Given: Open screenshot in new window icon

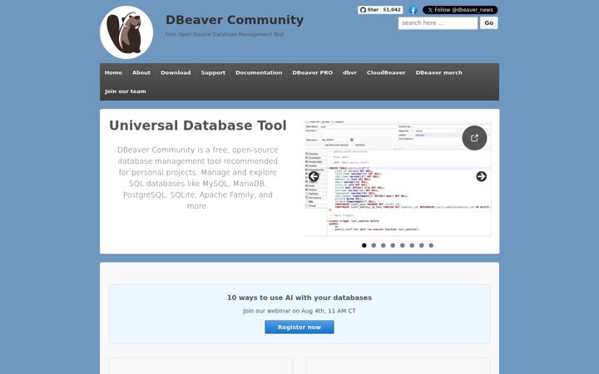Looking at the screenshot, I should (474, 138).
